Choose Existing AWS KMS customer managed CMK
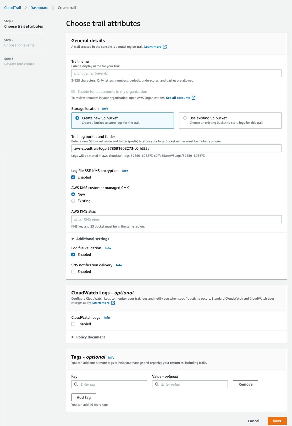292x426 pixels. pos(73,201)
